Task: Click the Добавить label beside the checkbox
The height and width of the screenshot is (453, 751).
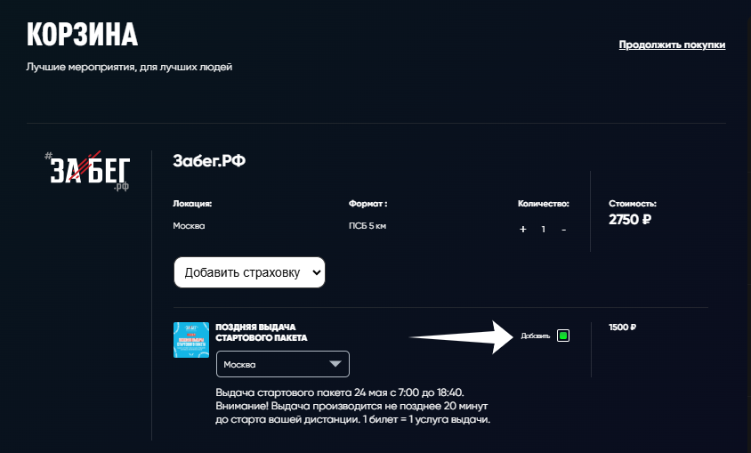Action: (535, 336)
